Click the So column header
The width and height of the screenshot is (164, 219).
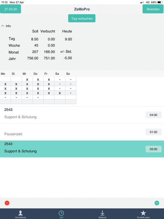pyautogui.click(x=68, y=74)
